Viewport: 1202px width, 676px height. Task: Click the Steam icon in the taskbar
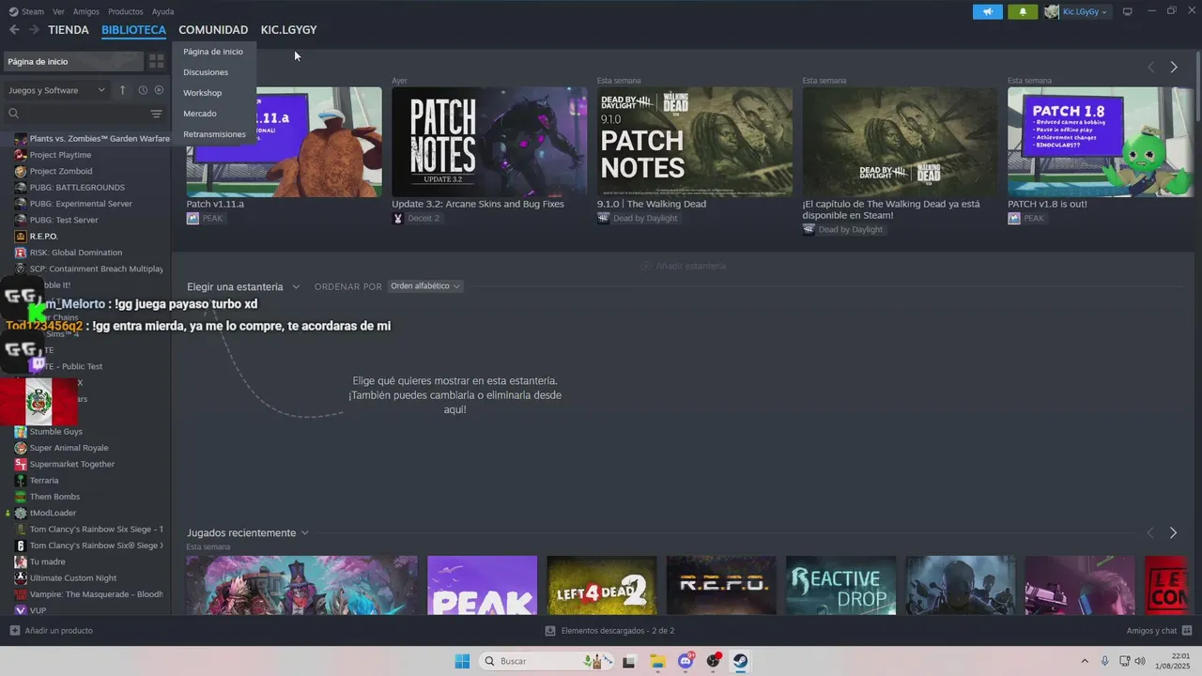coord(741,661)
